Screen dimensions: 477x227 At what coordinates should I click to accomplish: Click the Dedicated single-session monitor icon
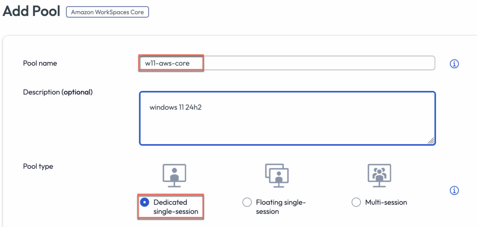tap(174, 175)
